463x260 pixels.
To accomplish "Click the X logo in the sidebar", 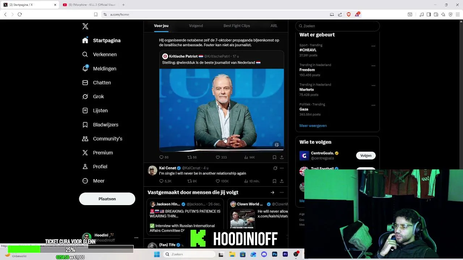I will [x=85, y=26].
